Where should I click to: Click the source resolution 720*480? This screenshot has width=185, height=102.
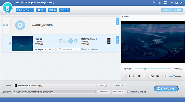click(x=39, y=42)
